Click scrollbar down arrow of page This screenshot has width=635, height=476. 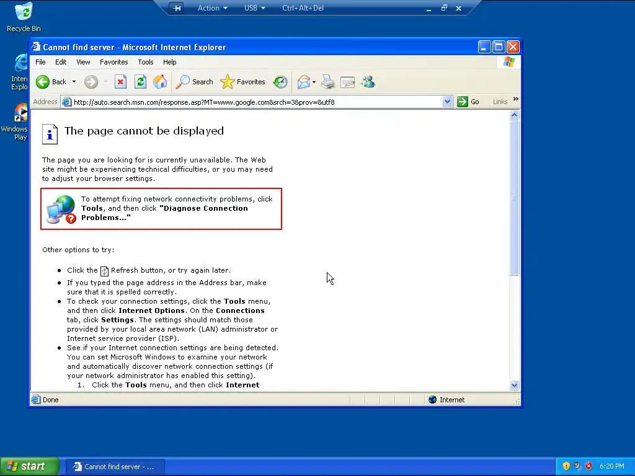514,386
